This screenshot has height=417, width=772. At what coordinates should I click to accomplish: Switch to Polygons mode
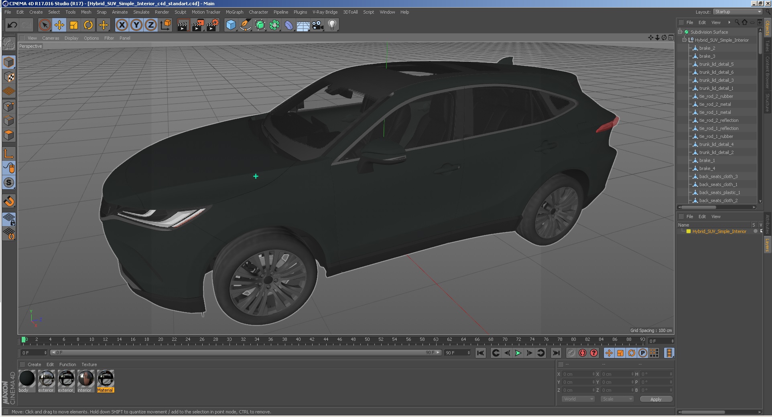(x=9, y=135)
